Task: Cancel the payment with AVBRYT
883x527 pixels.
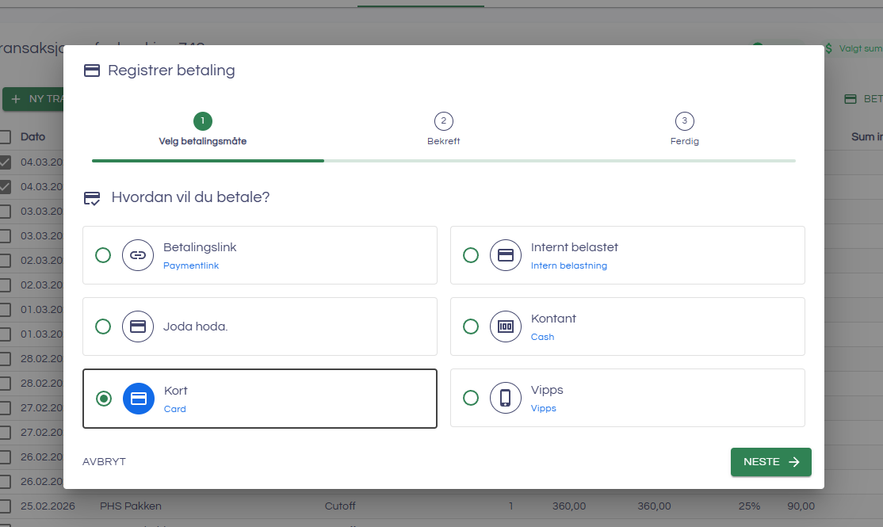Action: (104, 462)
